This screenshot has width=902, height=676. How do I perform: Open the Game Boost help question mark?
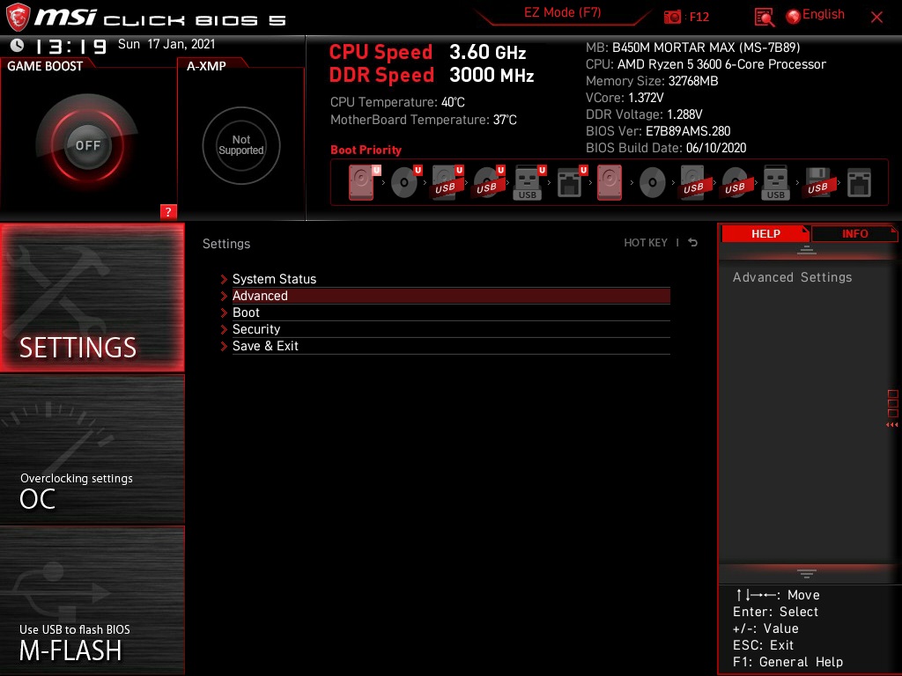(168, 211)
